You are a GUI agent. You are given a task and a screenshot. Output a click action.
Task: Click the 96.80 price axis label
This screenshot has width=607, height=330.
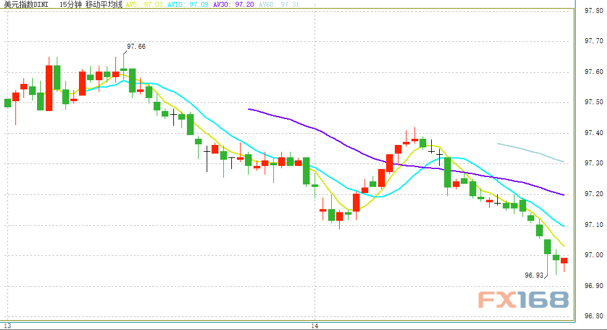pyautogui.click(x=593, y=316)
